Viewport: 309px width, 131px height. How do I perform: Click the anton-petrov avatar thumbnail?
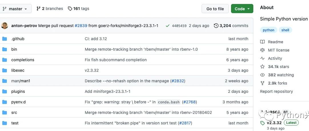click(5, 26)
